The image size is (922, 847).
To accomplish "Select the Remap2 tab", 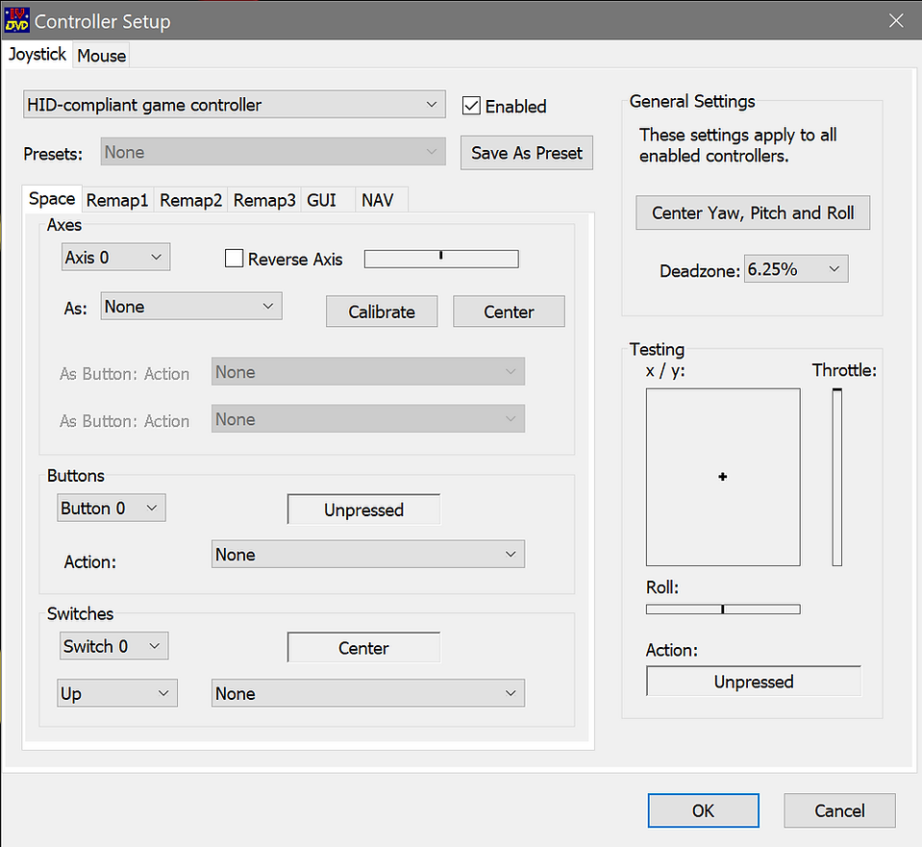I will 190,201.
